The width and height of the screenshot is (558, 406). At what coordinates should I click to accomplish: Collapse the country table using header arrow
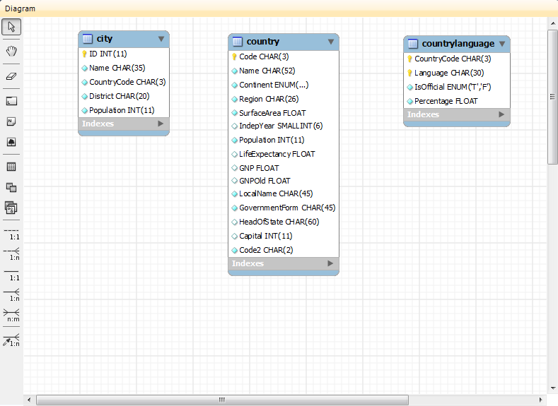(x=330, y=42)
